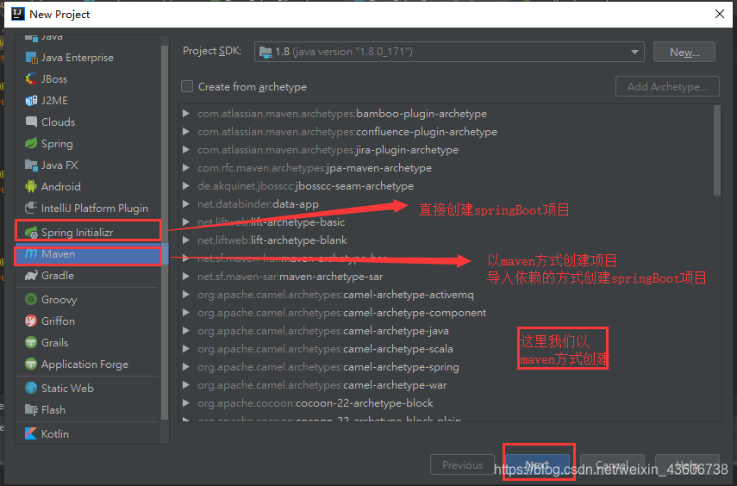Choose Flash project type label
The height and width of the screenshot is (486, 737).
(53, 410)
